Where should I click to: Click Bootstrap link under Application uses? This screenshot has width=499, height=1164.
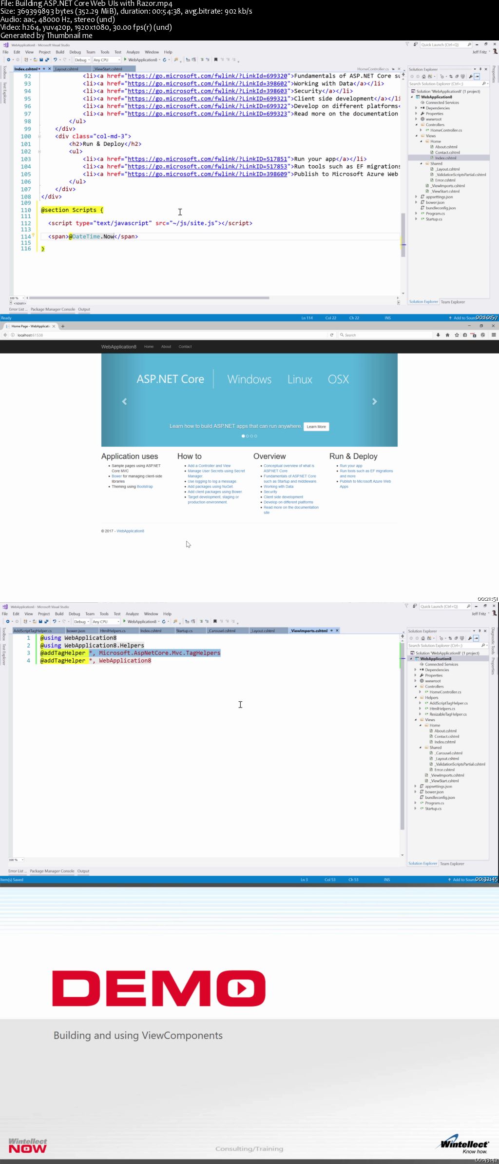point(145,487)
